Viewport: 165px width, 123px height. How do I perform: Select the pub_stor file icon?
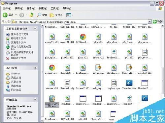145,52
